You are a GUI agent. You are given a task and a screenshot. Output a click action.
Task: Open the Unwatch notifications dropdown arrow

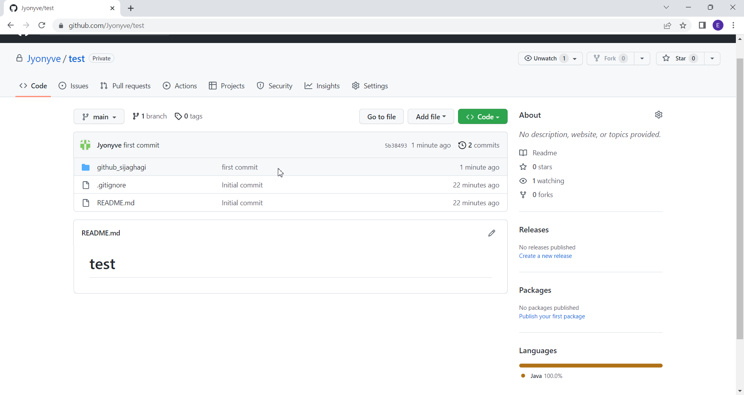[575, 58]
